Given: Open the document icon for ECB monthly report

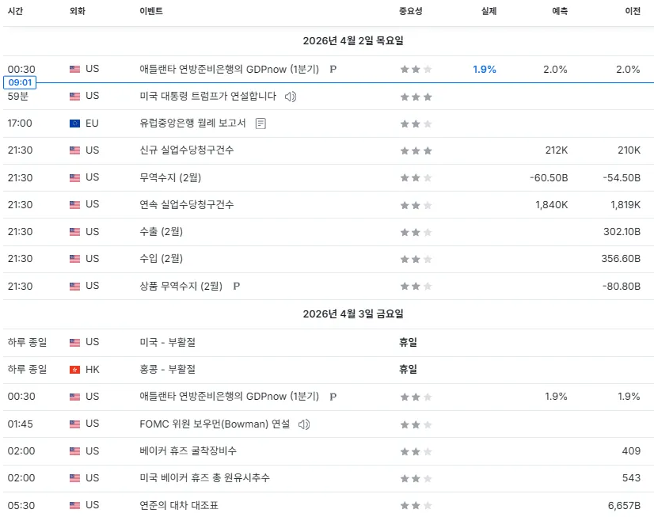Looking at the screenshot, I should pyautogui.click(x=260, y=124).
